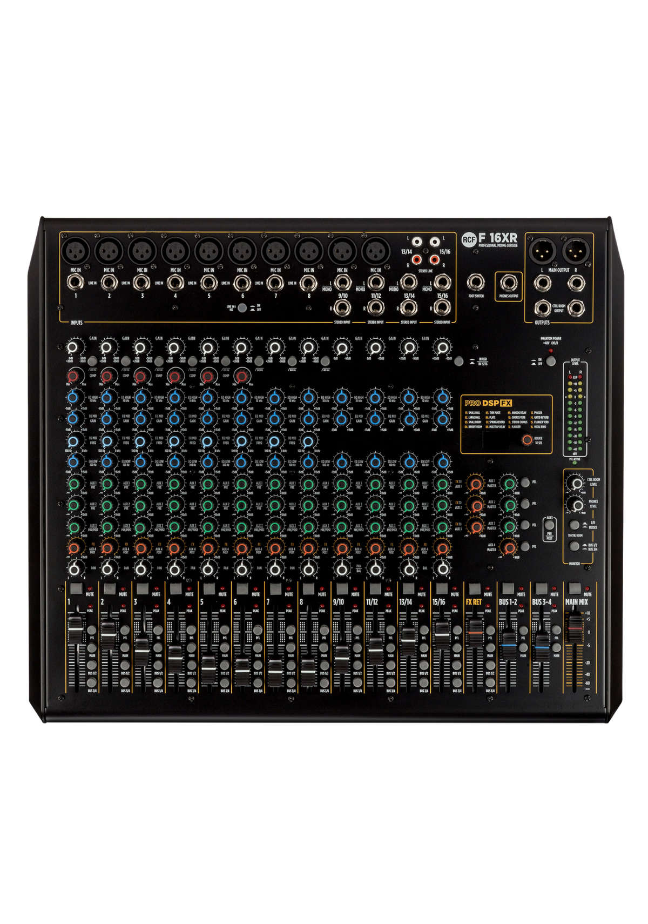Toggle the PHANTOM POWER +48V switch
Viewport: 648px width, 924px height.
tap(550, 361)
